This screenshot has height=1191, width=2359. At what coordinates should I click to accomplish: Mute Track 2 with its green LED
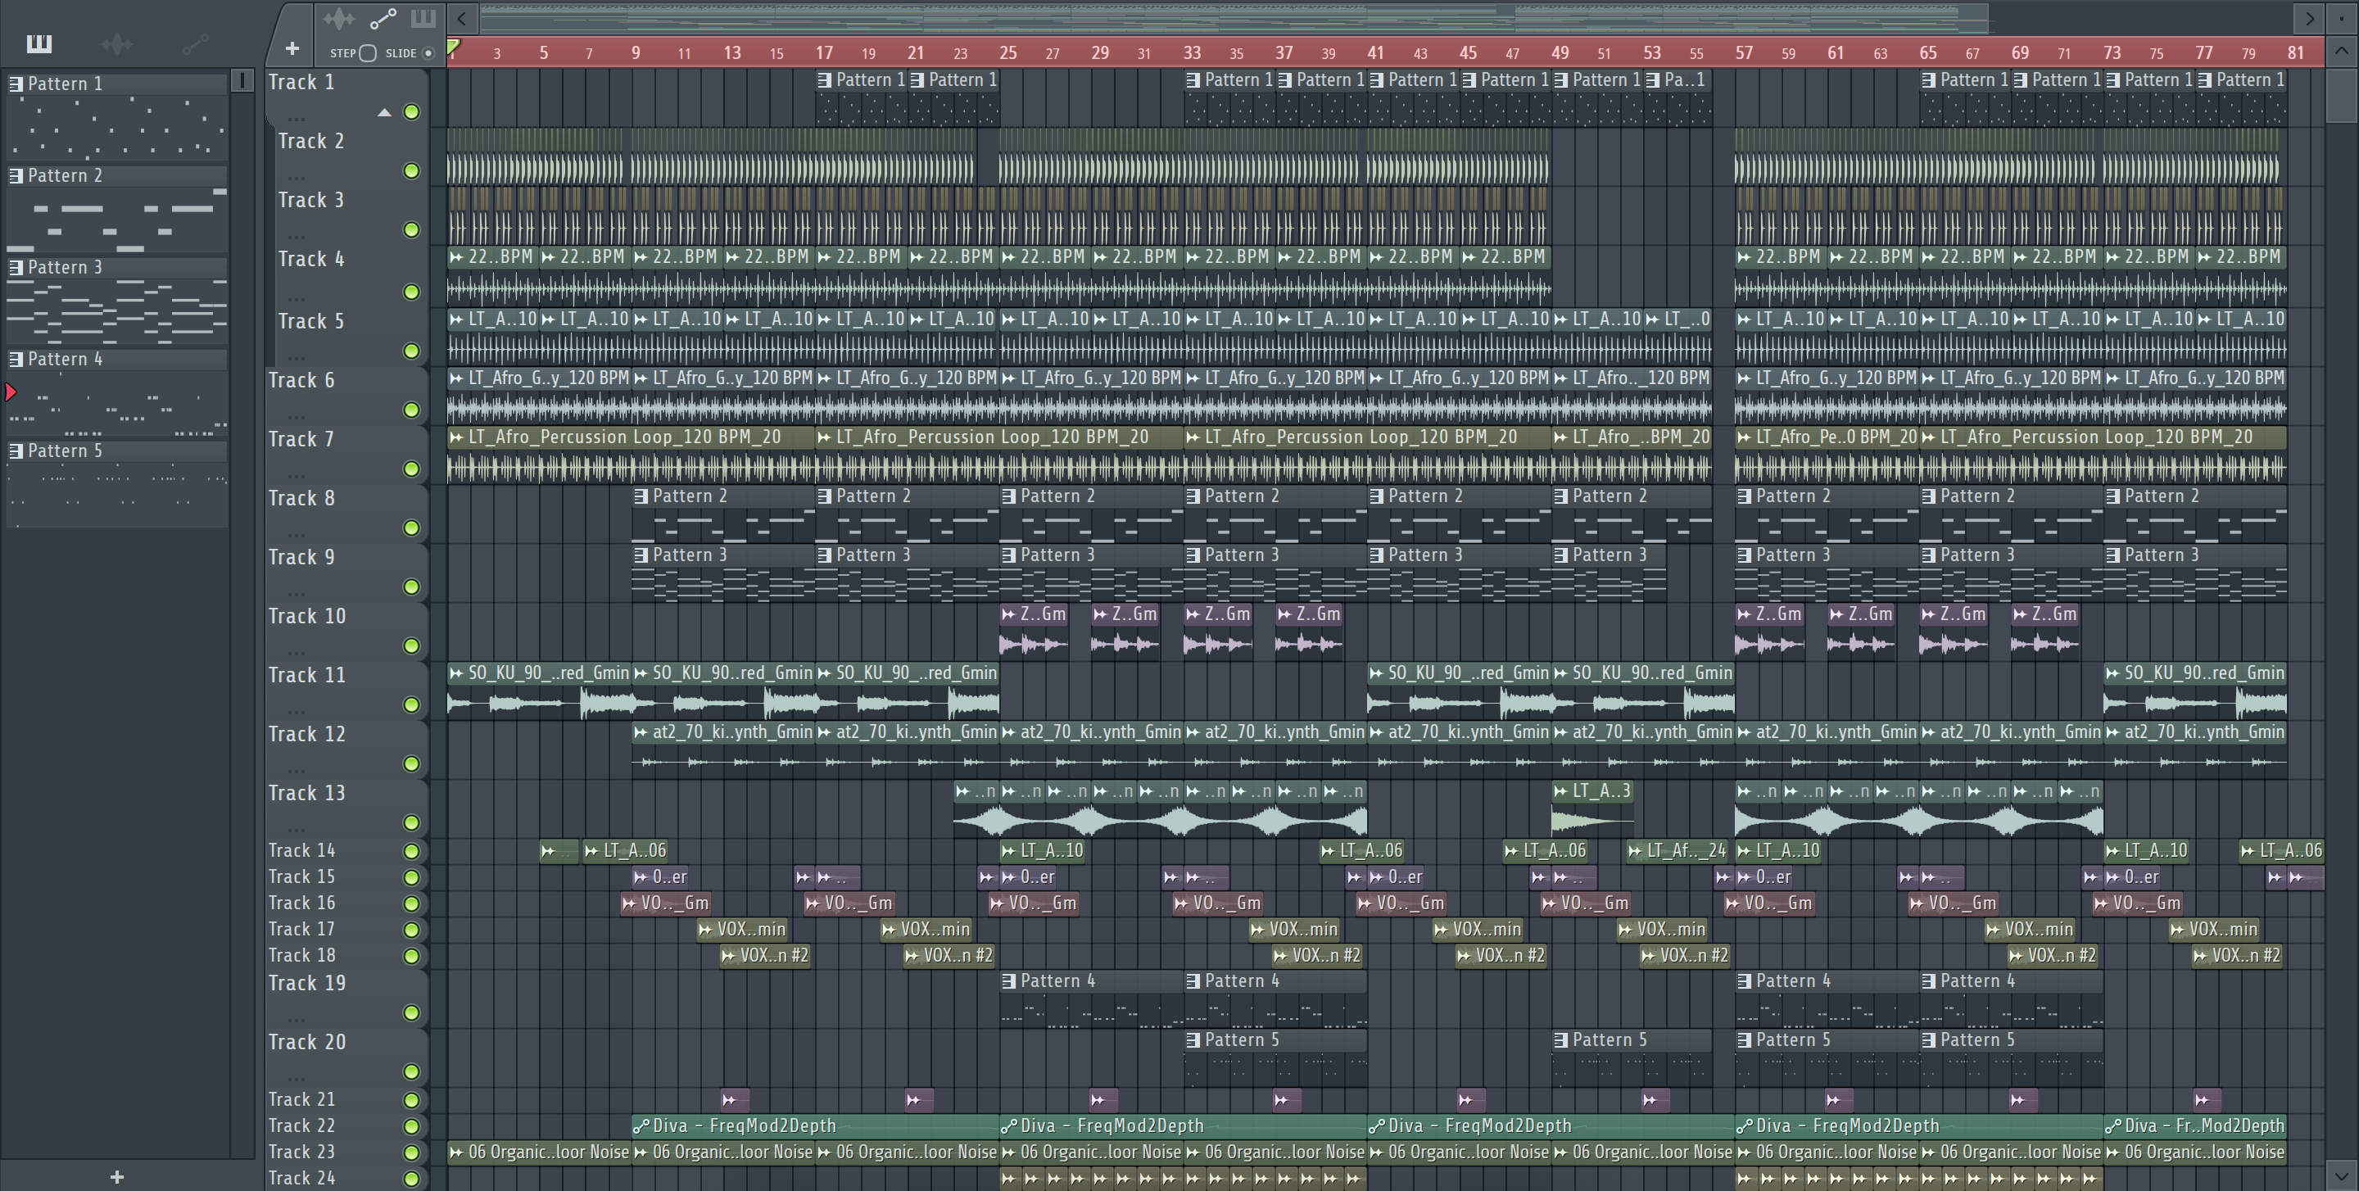pos(412,171)
